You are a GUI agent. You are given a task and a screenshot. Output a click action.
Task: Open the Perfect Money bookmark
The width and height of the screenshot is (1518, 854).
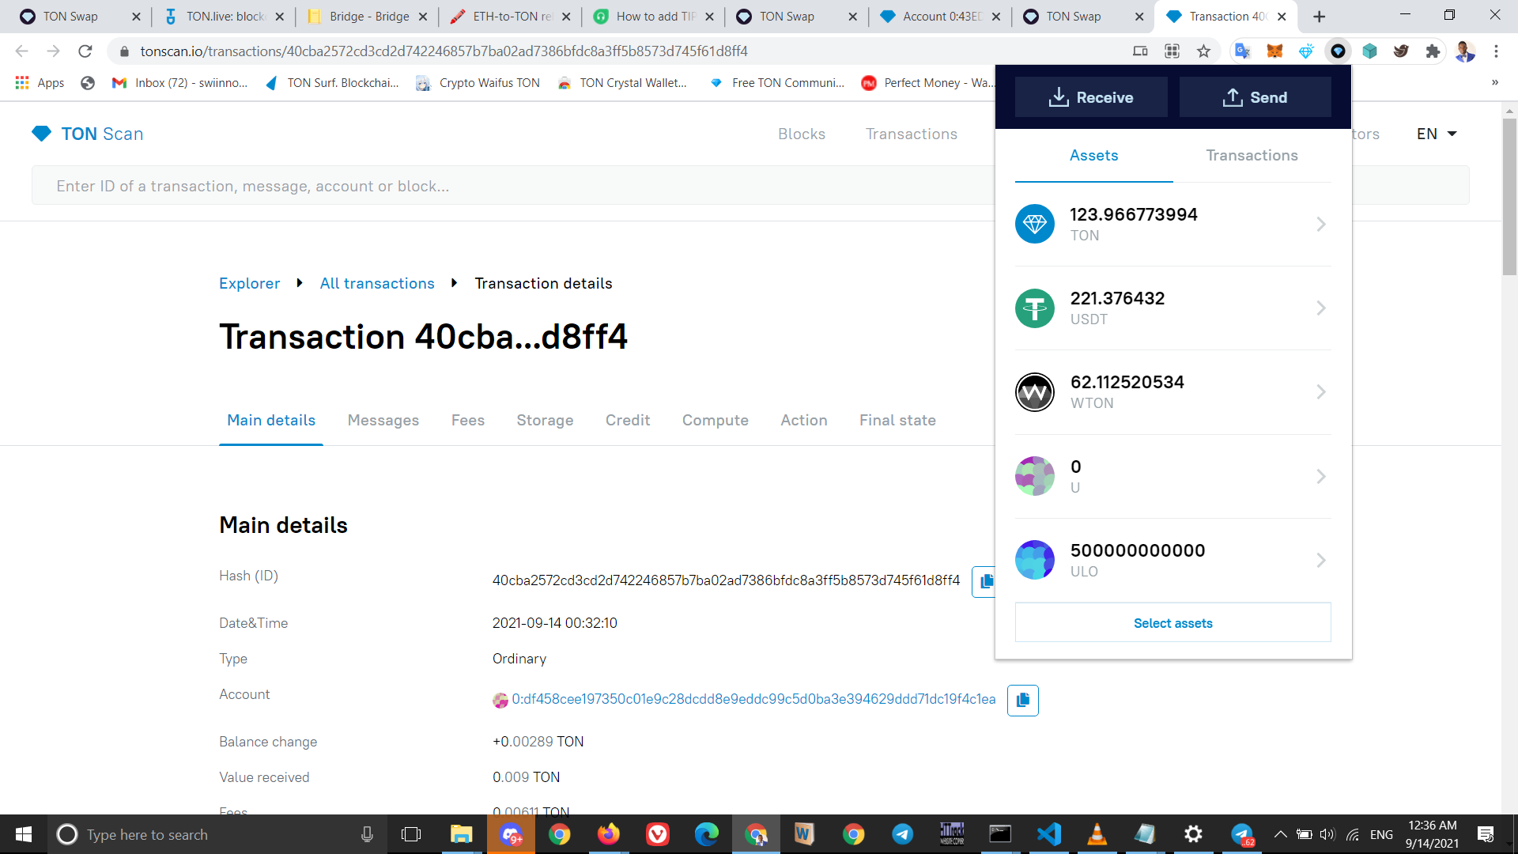[927, 82]
